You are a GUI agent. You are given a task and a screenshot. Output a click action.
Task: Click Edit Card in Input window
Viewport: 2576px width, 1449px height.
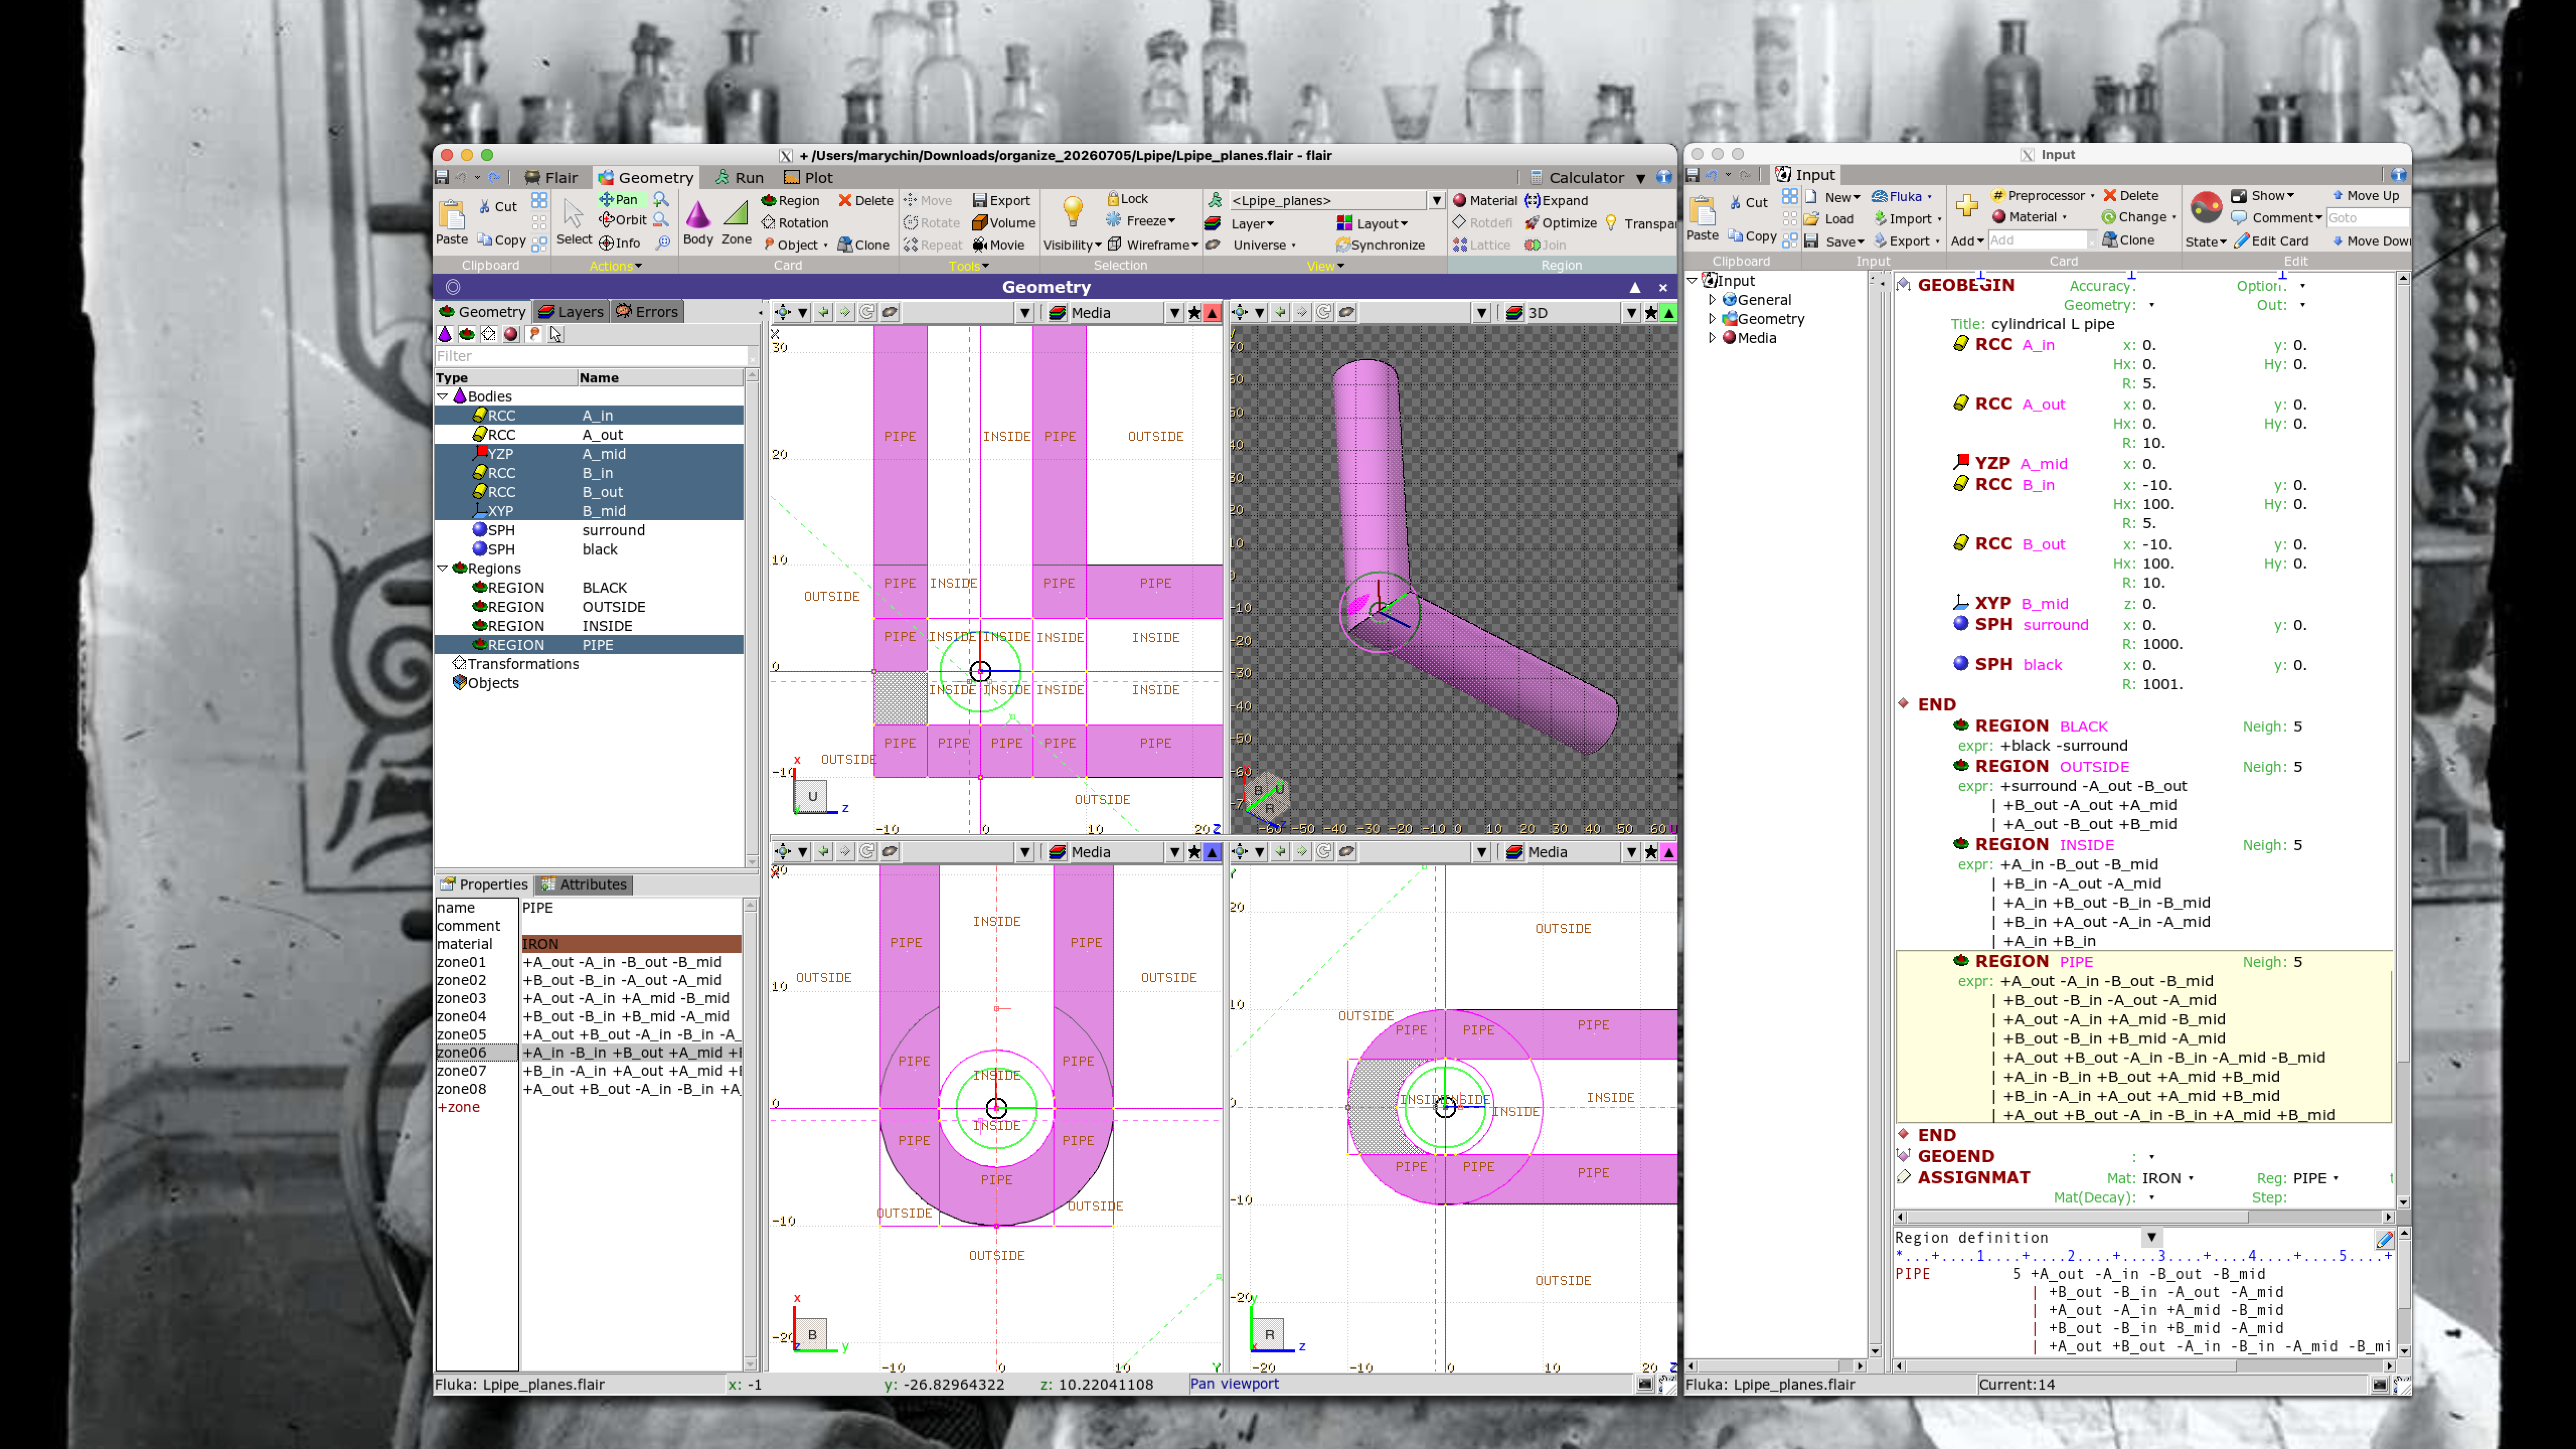(2271, 241)
